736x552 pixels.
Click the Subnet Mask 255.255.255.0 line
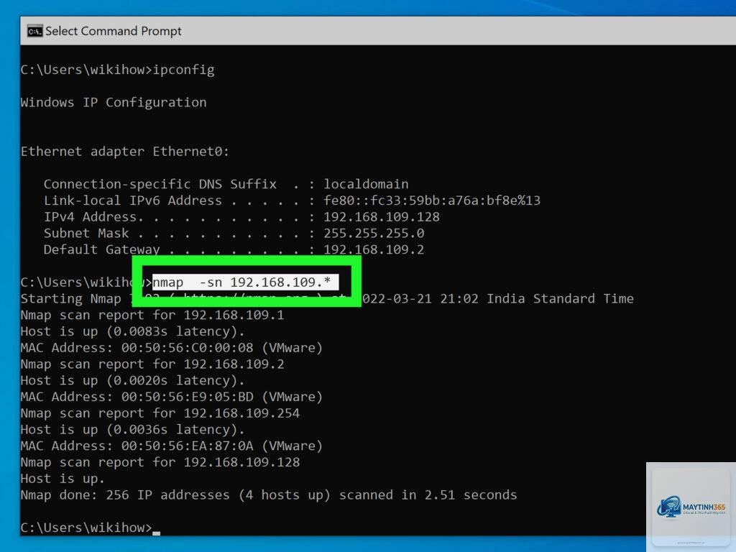[234, 234]
